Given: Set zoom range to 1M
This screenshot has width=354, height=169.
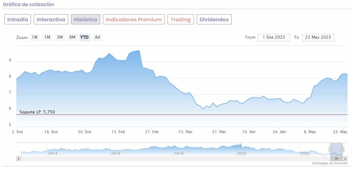Looking at the screenshot, I should click(x=47, y=37).
